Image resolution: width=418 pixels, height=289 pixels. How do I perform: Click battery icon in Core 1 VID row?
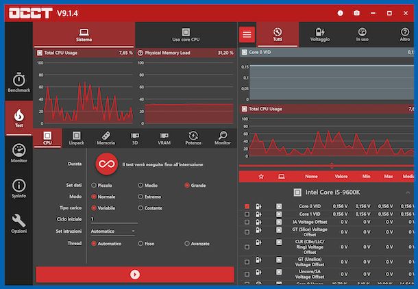258,214
